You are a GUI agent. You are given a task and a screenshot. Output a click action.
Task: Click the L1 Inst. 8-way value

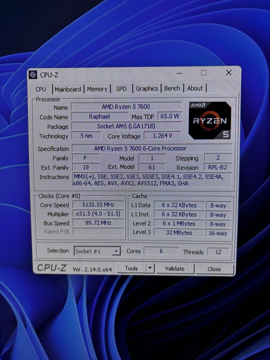click(218, 215)
